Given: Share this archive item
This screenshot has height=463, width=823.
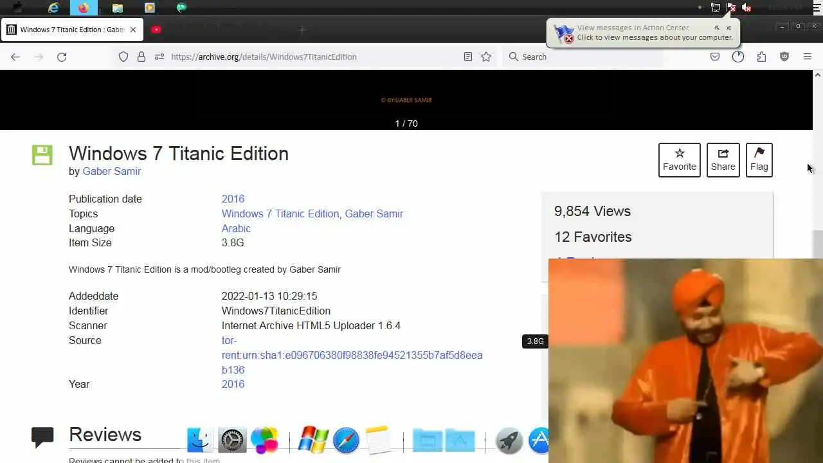Looking at the screenshot, I should (x=723, y=159).
